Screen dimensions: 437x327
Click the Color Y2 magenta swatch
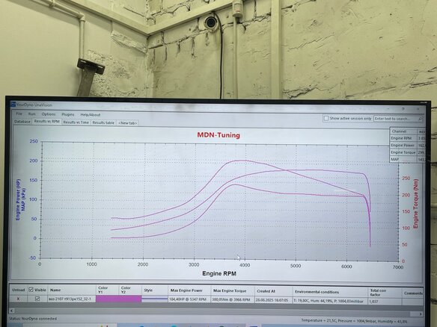pyautogui.click(x=130, y=299)
